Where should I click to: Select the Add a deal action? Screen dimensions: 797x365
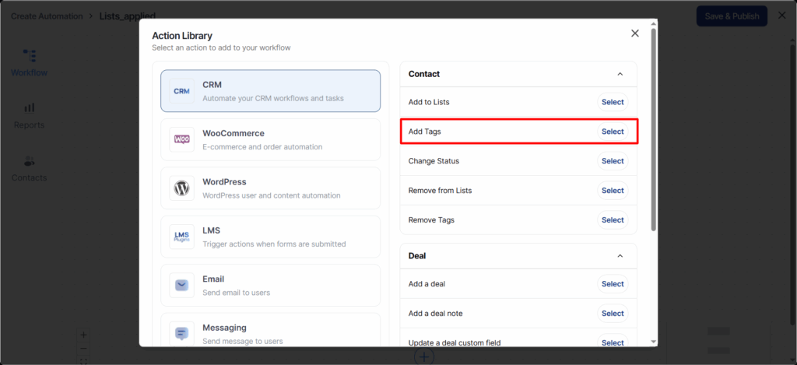click(x=612, y=284)
